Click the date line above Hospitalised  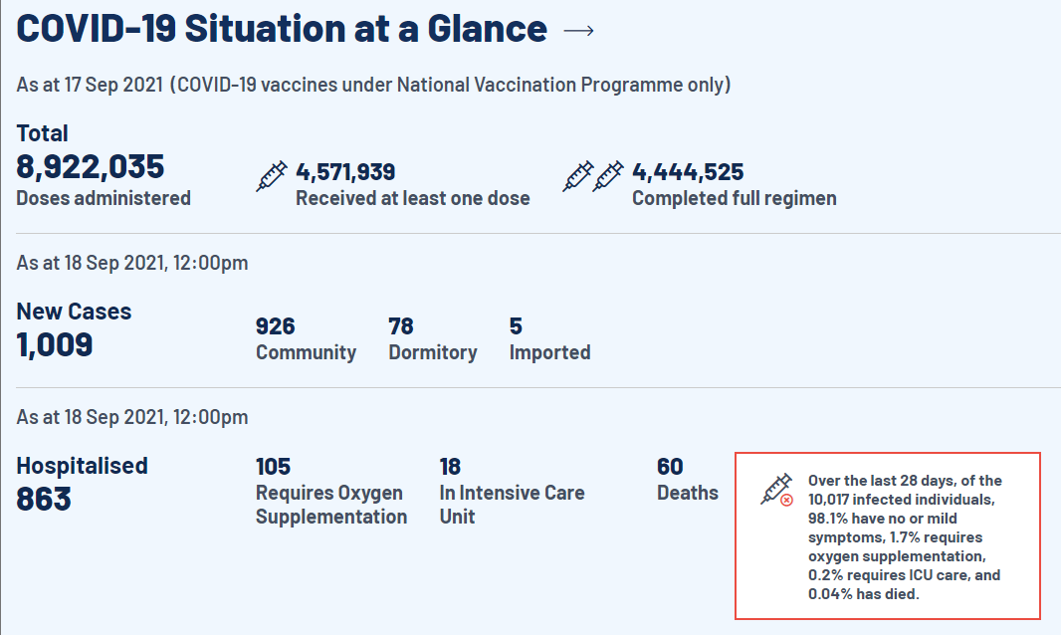132,417
